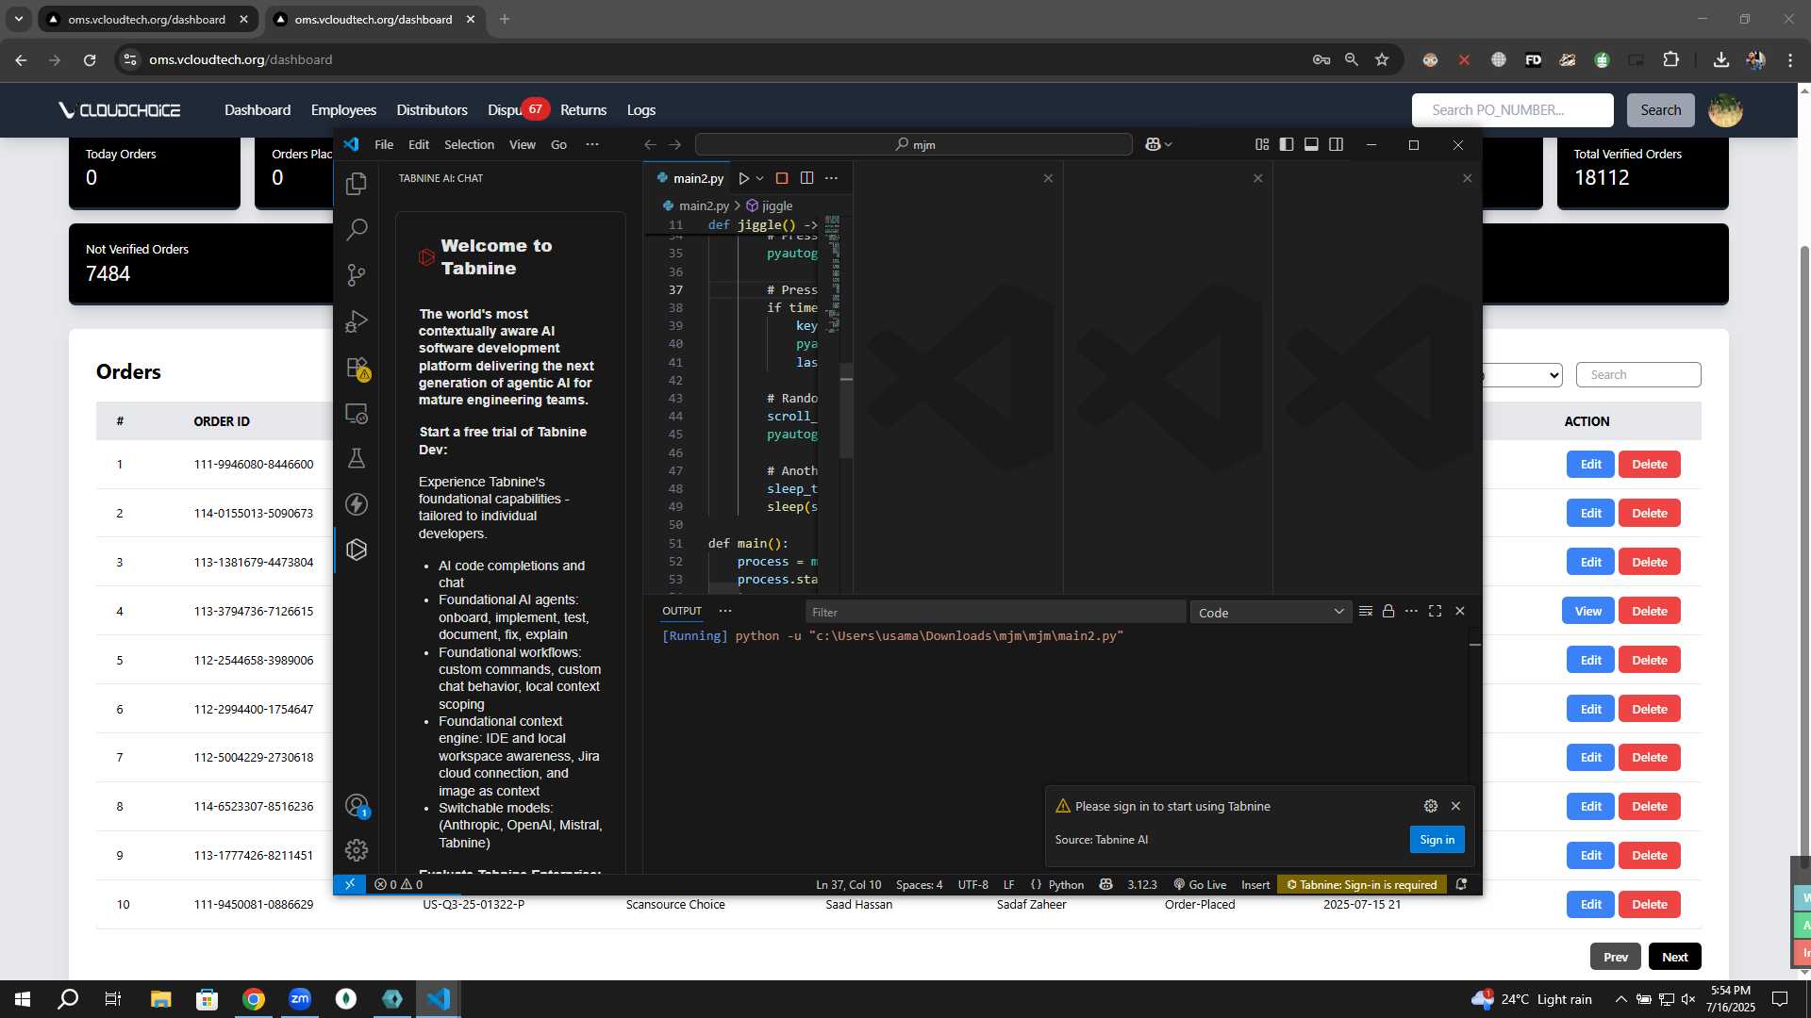Viewport: 1811px width, 1018px height.
Task: Open VS Code File menu
Action: pos(384,144)
